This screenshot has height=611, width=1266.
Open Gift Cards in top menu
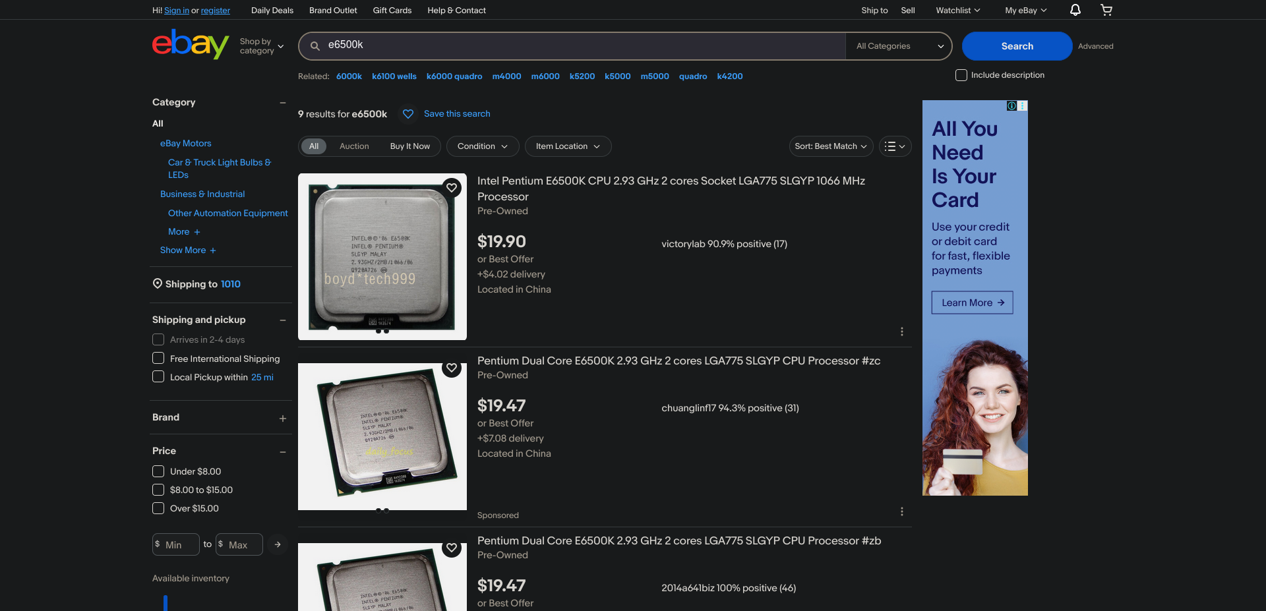coord(392,10)
